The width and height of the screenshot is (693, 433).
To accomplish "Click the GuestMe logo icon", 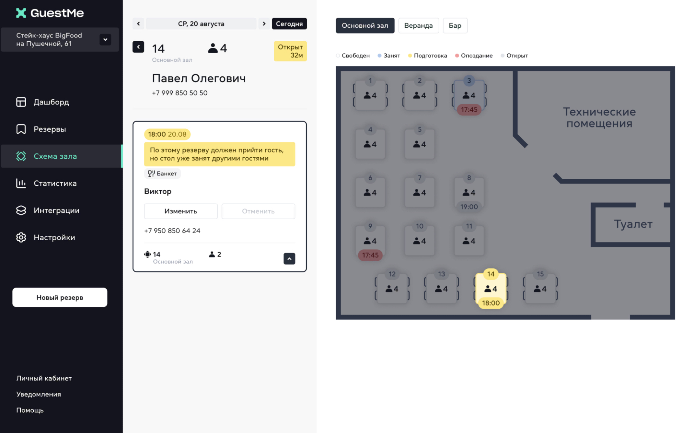I will coord(21,13).
